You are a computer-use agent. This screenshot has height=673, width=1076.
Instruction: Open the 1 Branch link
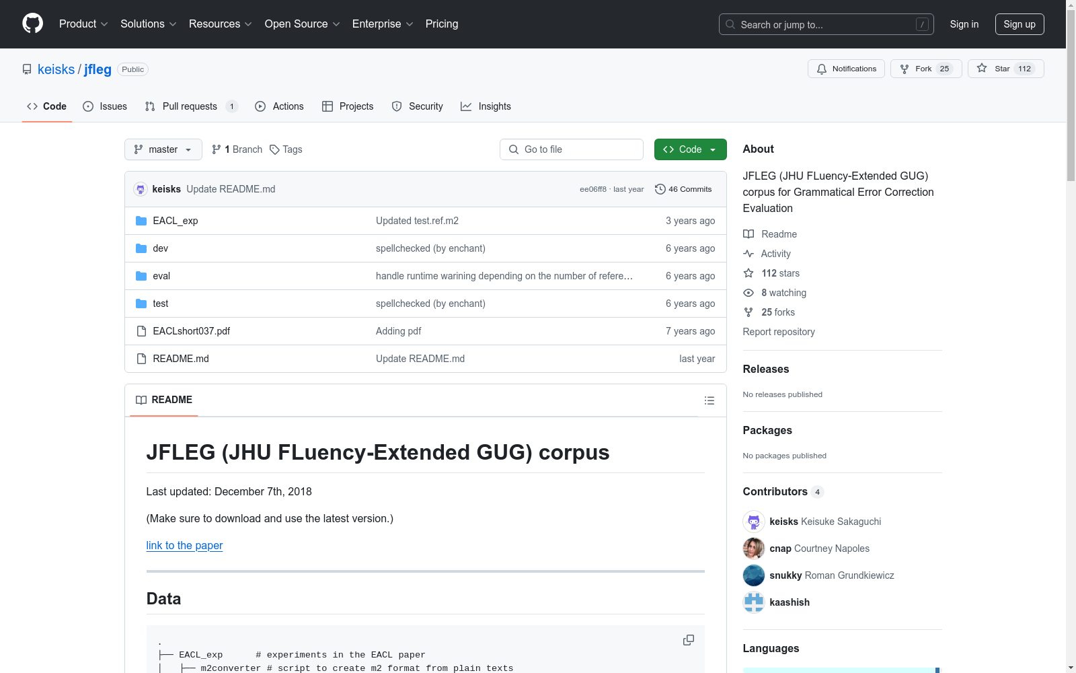237,149
